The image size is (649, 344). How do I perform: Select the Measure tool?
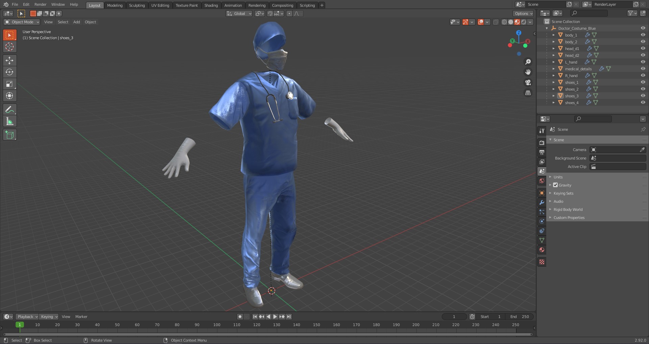pos(9,121)
